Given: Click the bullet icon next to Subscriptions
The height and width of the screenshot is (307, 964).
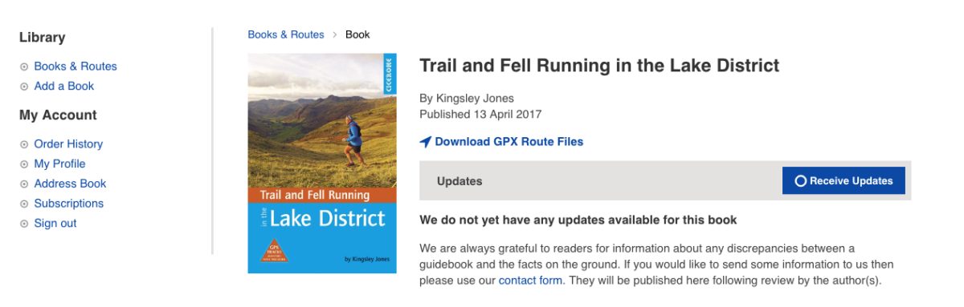Looking at the screenshot, I should [24, 204].
